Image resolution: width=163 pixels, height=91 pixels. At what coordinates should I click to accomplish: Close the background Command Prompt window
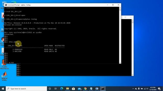tap(131, 17)
